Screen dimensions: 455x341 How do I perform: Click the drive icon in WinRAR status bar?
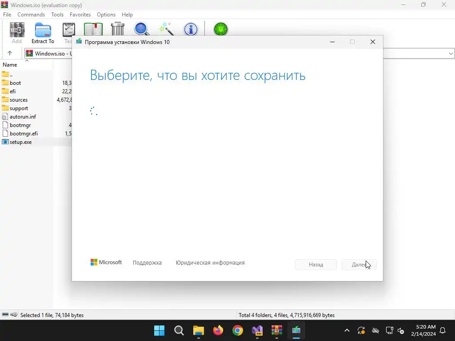[x=5, y=315]
